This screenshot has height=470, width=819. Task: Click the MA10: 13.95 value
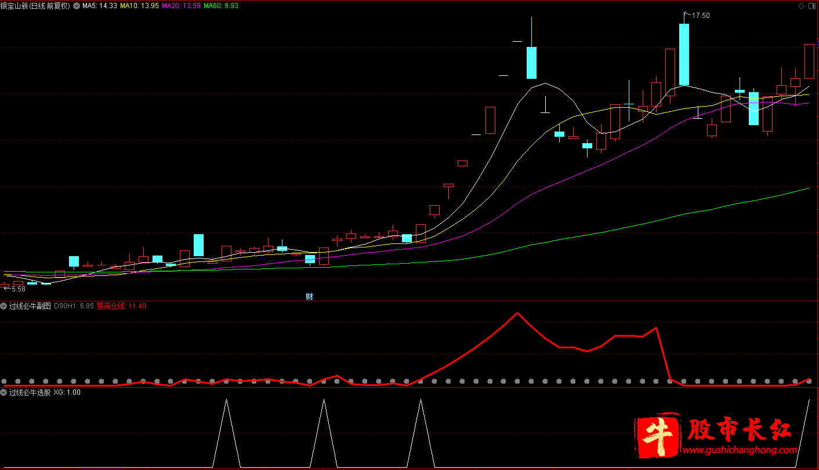[139, 5]
